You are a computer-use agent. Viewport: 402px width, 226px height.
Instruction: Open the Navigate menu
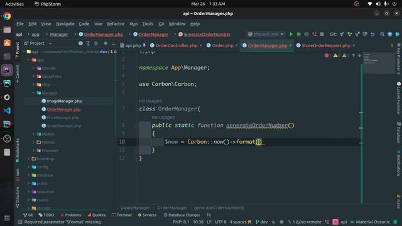[x=65, y=24]
